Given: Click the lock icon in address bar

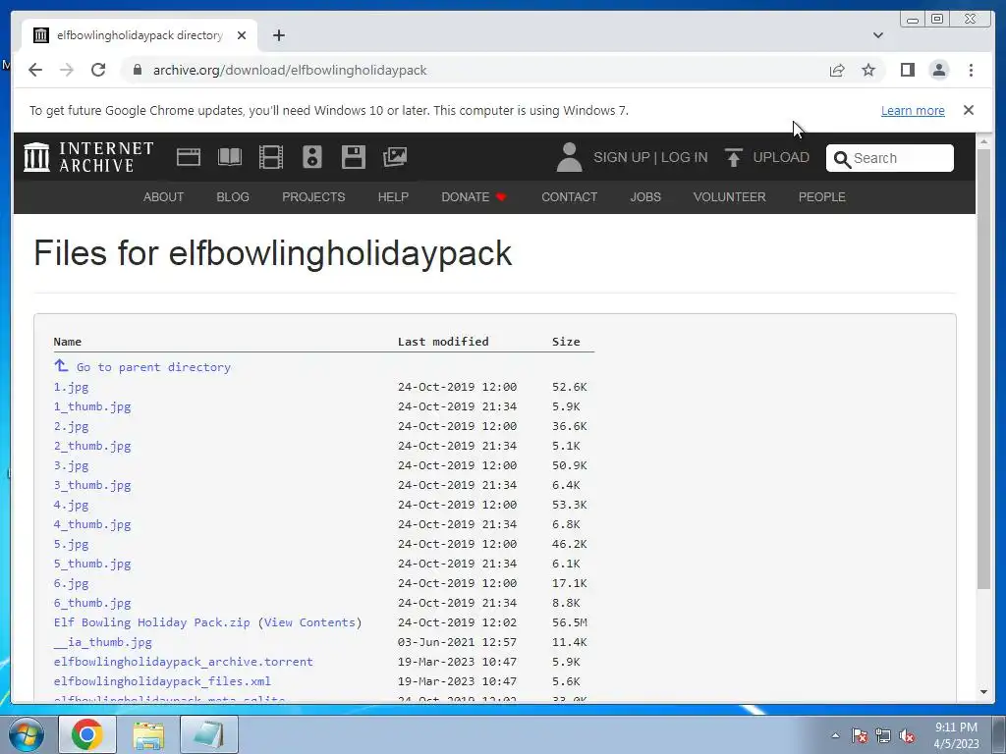Looking at the screenshot, I should (137, 70).
